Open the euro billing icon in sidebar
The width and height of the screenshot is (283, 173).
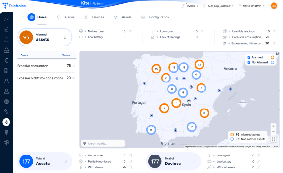click(x=6, y=60)
